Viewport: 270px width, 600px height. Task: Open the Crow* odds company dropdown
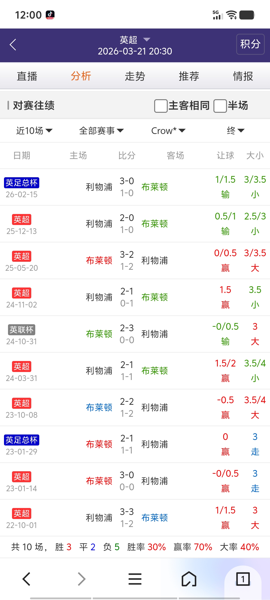tap(168, 130)
